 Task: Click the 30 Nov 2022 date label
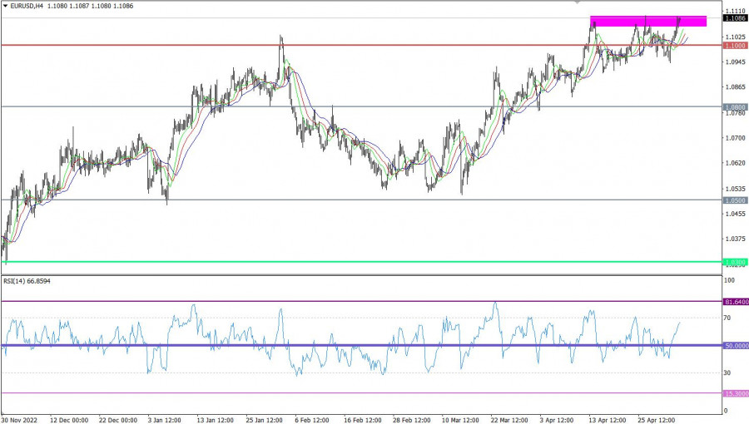[21, 418]
